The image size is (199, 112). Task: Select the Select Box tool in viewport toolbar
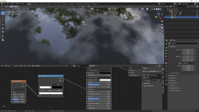(3, 13)
